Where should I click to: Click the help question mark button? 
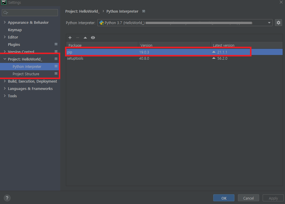(x=7, y=198)
